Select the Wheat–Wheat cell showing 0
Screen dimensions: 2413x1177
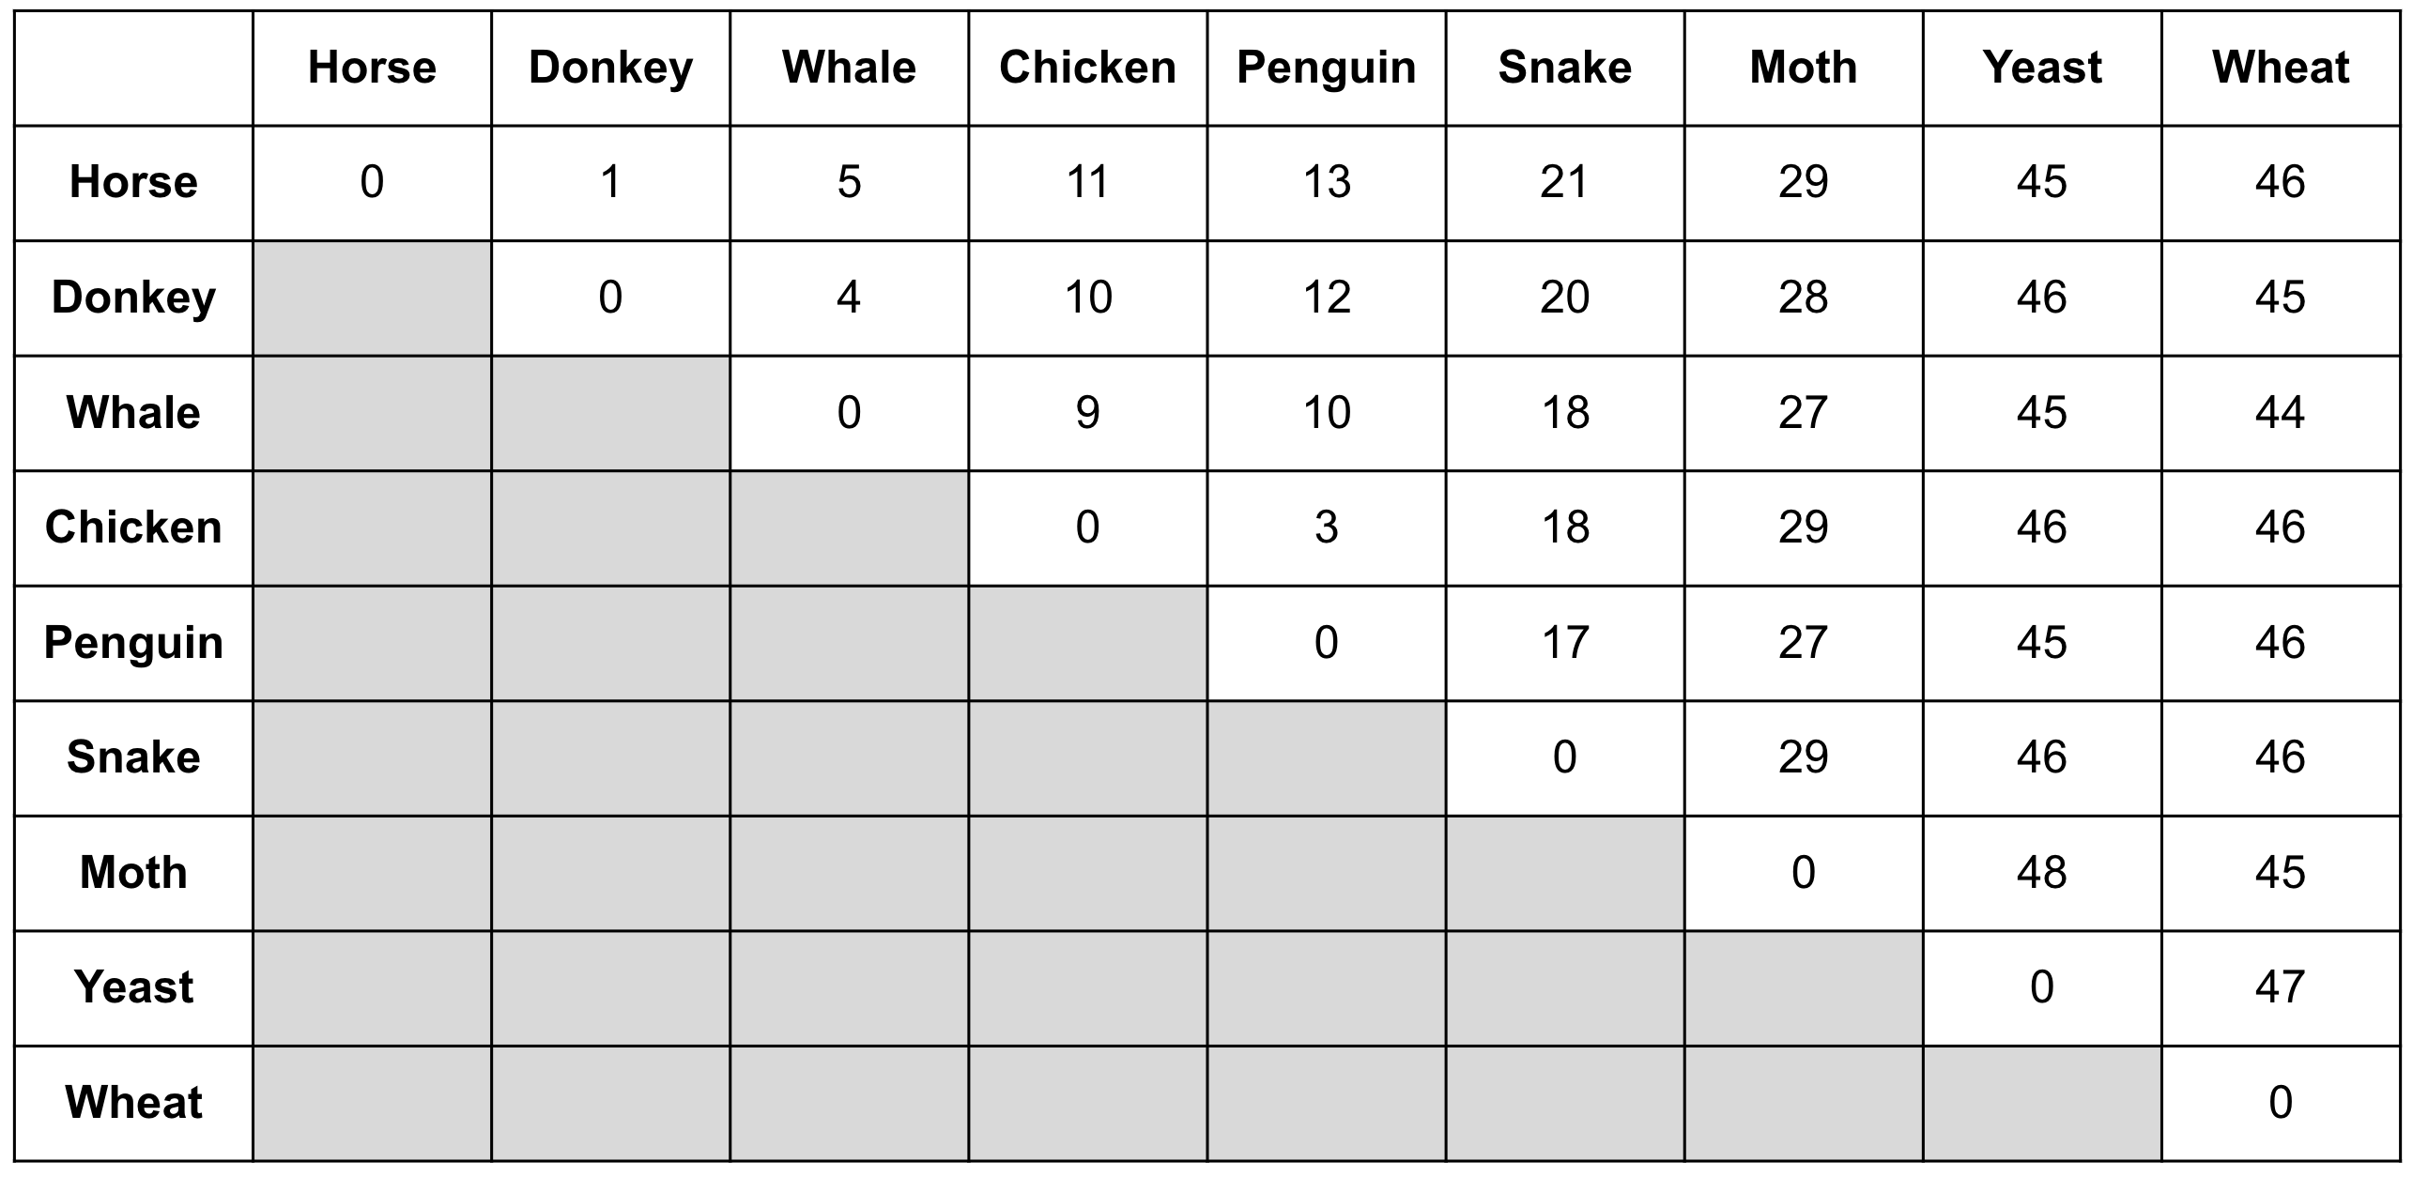[x=2281, y=1104]
